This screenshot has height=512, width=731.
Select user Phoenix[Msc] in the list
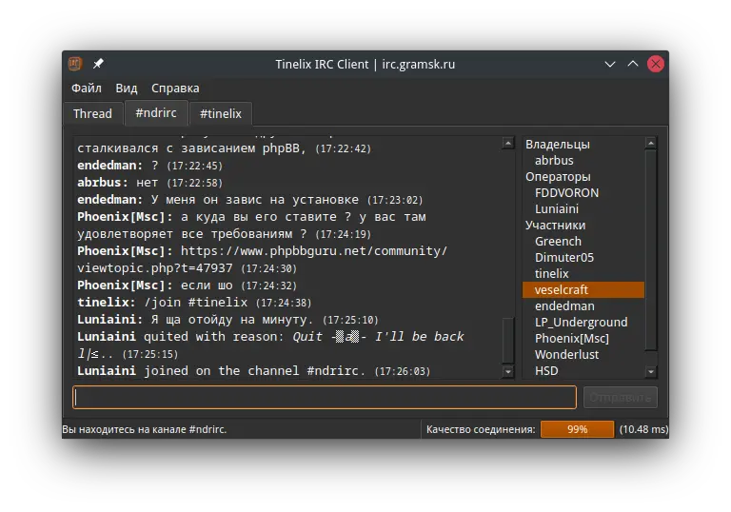tap(571, 338)
